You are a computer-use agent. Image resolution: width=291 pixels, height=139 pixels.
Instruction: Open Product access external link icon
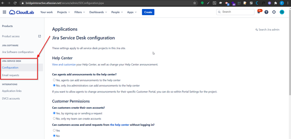pos(40,36)
